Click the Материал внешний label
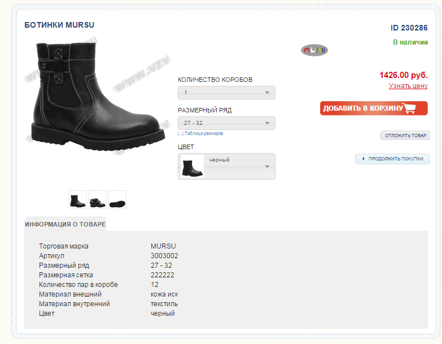This screenshot has width=442, height=344. 70,294
